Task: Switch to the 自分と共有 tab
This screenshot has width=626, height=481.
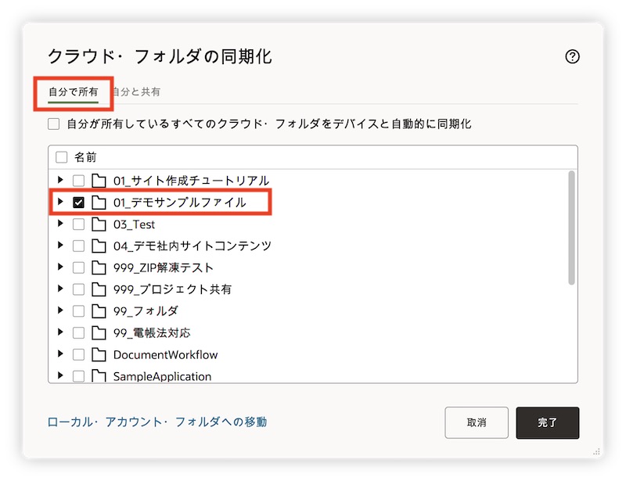Action: click(x=136, y=92)
